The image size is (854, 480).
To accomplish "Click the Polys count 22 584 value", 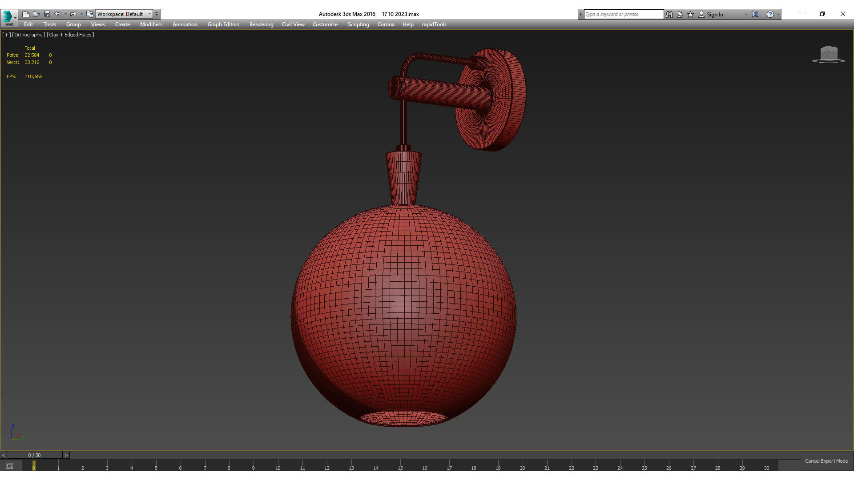I will [x=32, y=55].
